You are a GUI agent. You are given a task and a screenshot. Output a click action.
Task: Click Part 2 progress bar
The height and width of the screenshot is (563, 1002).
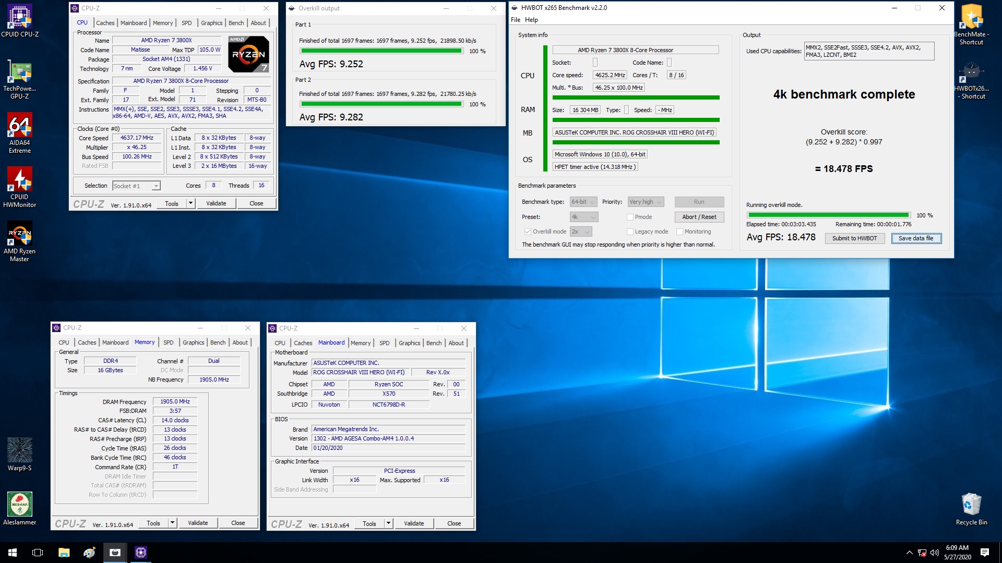pos(381,104)
